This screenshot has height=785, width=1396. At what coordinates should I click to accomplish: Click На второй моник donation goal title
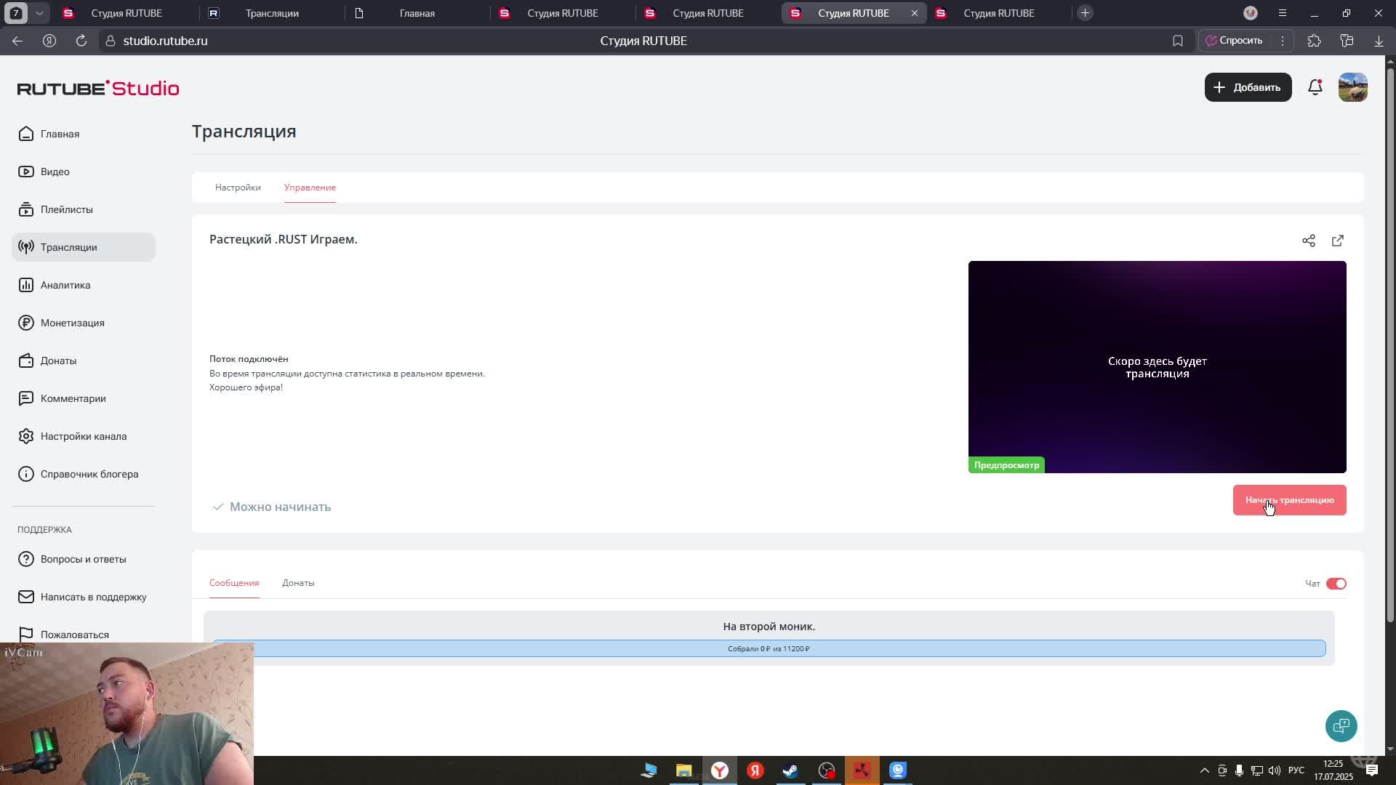tap(769, 627)
